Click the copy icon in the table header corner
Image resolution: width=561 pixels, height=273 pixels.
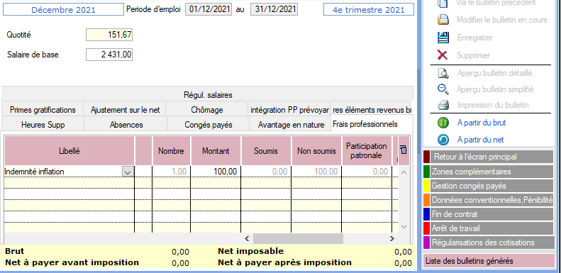(404, 150)
